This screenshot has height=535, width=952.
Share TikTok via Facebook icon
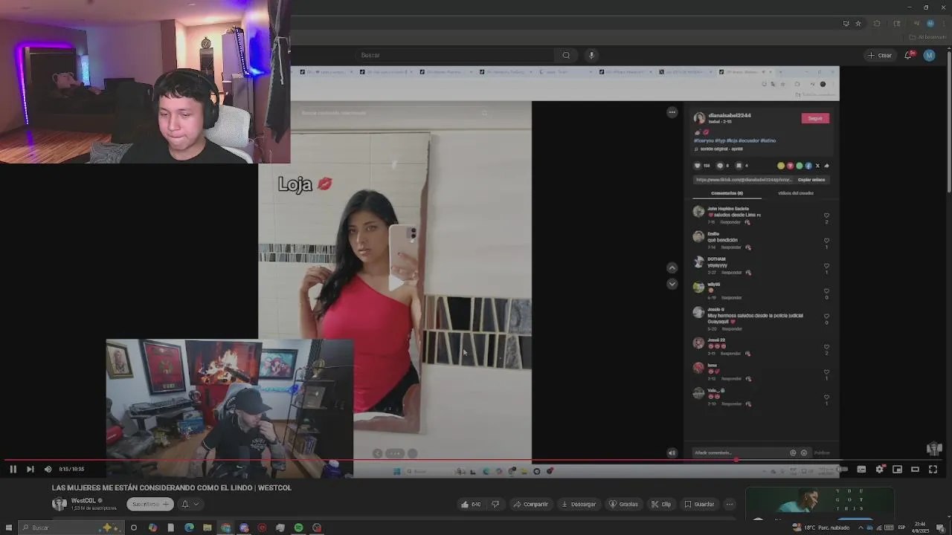tap(808, 166)
